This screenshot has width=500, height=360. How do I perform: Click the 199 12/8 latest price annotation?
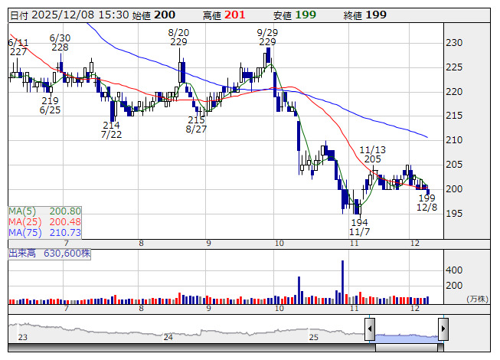[x=427, y=202]
